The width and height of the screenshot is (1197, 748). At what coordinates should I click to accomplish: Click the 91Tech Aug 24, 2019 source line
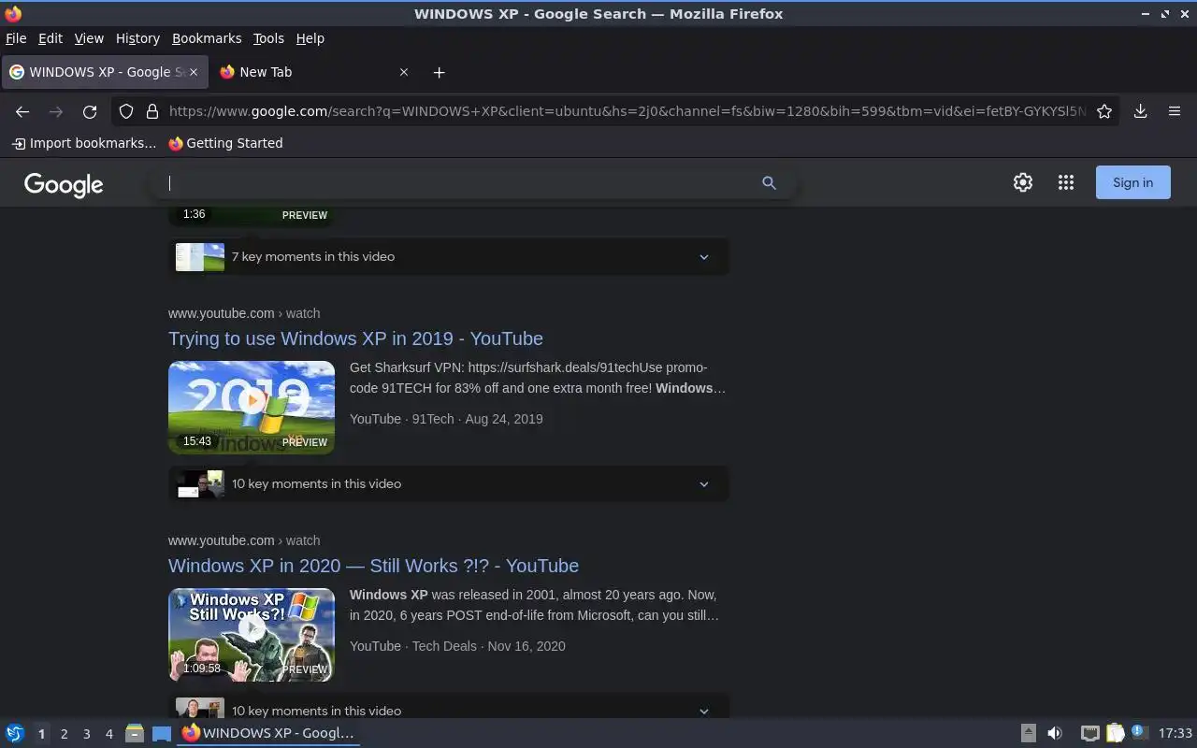[446, 419]
